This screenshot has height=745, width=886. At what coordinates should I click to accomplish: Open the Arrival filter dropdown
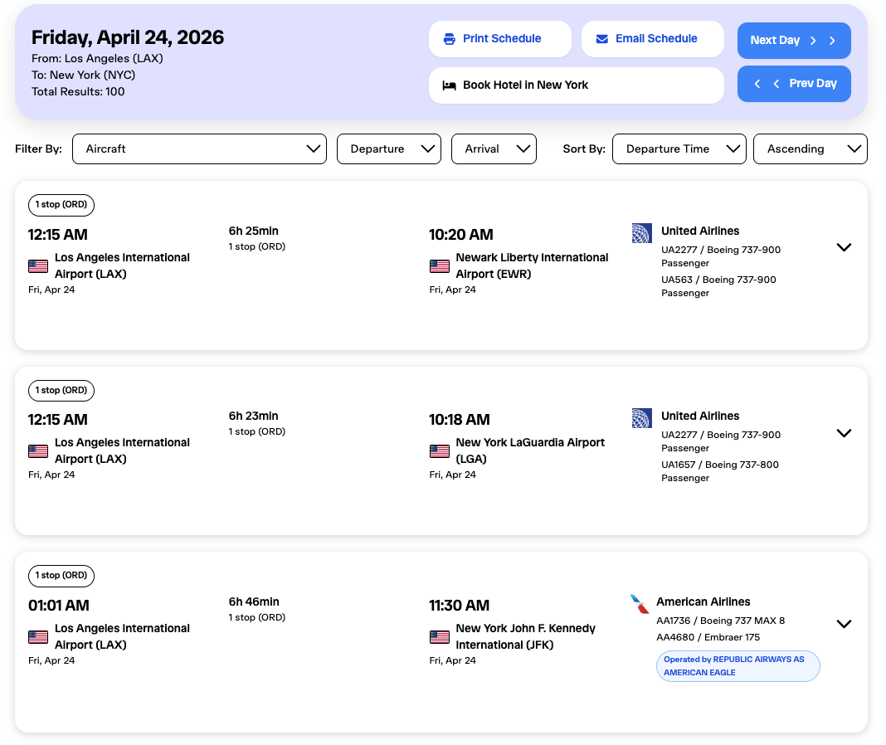click(494, 149)
